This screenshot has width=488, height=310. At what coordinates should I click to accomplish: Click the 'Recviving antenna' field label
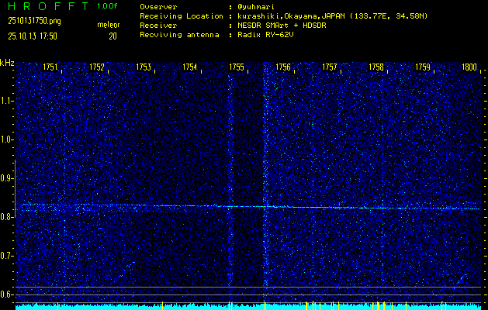179,35
